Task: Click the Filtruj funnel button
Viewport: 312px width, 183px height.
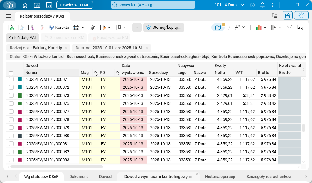Action: pyautogui.click(x=295, y=28)
